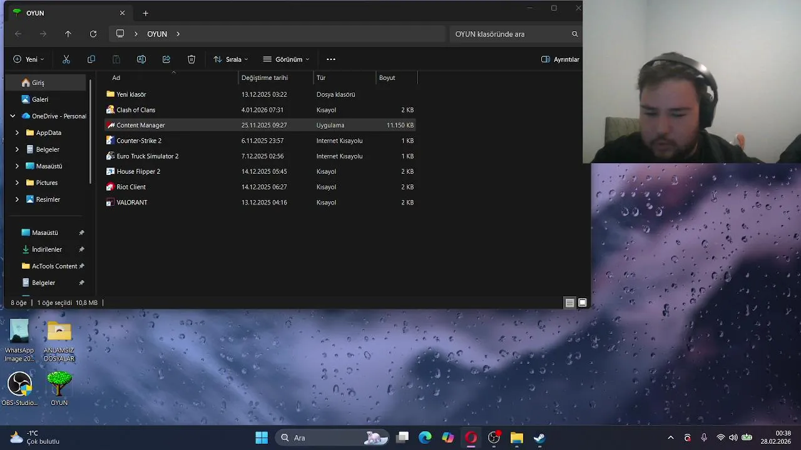Open the volume speaker tray icon
Image resolution: width=801 pixels, height=450 pixels.
point(733,437)
